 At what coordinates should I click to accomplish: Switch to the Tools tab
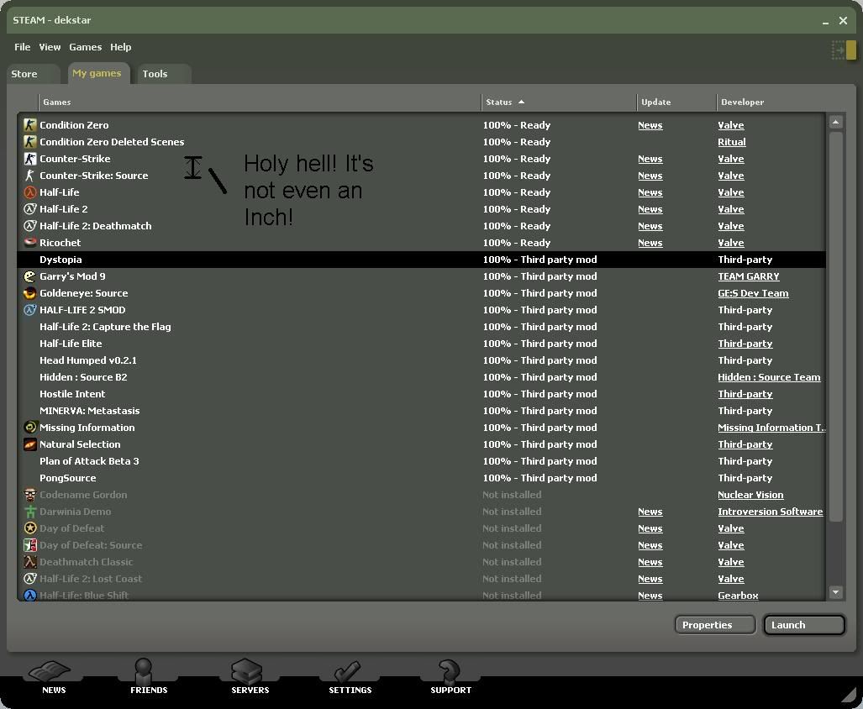click(164, 74)
